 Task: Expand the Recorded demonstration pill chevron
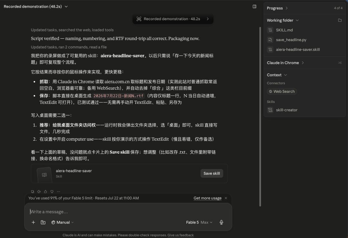tap(208, 19)
